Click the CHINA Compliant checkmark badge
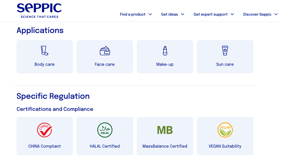281x163 pixels. pos(44,130)
